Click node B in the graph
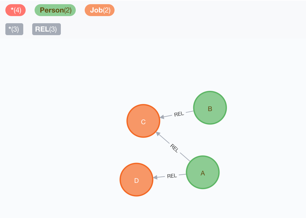 click(210, 108)
